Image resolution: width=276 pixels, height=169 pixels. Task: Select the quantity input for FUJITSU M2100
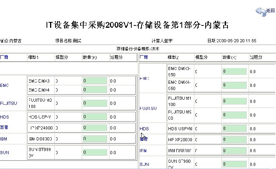point(95,103)
